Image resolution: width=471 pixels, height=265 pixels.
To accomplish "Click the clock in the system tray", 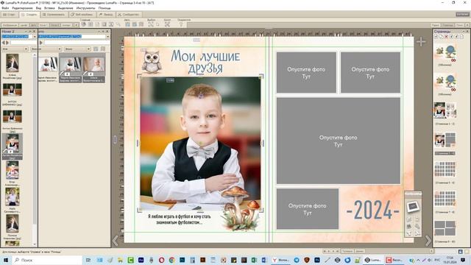I will point(450,260).
